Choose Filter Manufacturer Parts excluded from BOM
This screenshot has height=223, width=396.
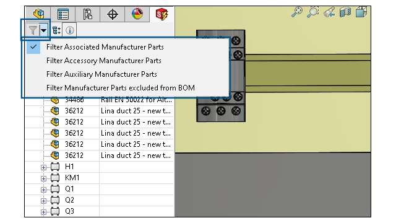click(x=121, y=88)
